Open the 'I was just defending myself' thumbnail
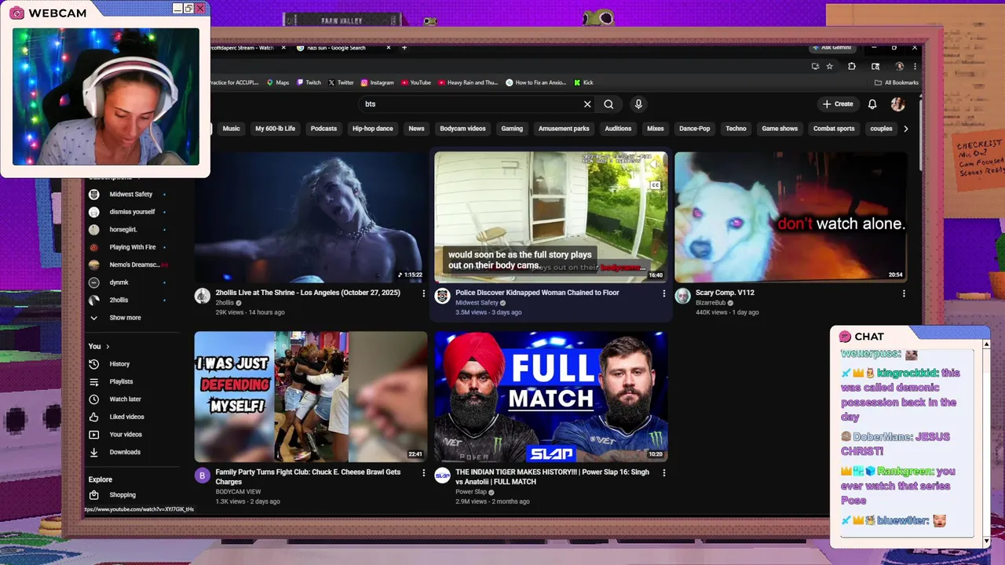This screenshot has width=1005, height=565. tap(311, 397)
